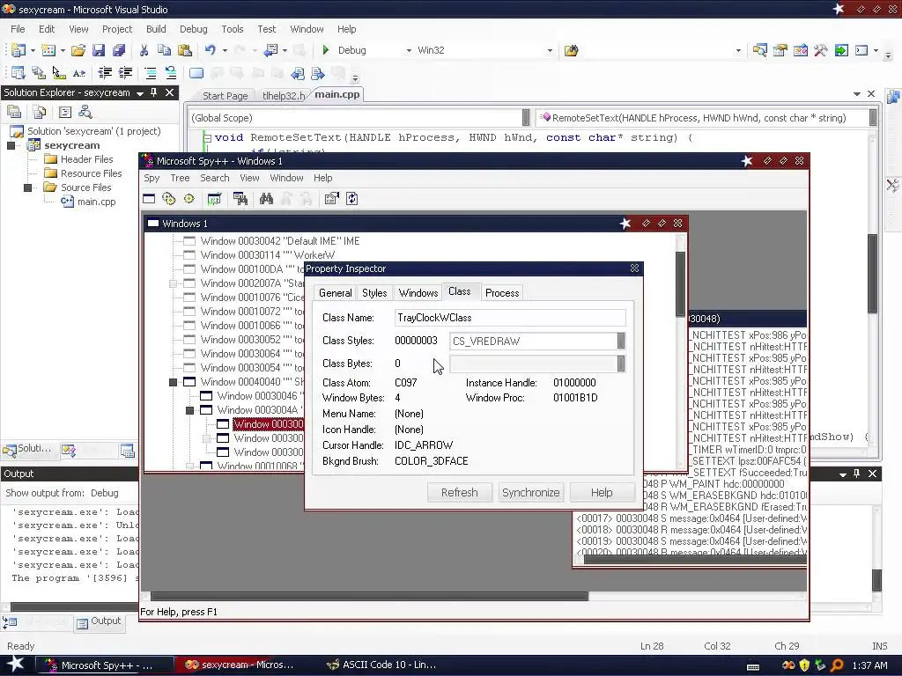Open the RemoteSetText members dropdown
This screenshot has height=676, width=902.
873,118
